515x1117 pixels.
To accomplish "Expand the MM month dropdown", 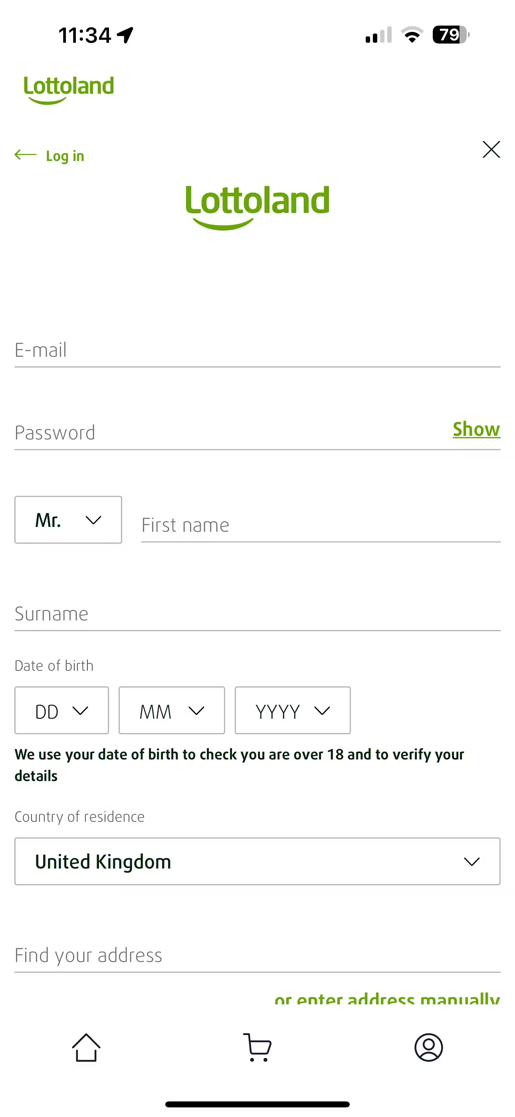I will click(171, 710).
